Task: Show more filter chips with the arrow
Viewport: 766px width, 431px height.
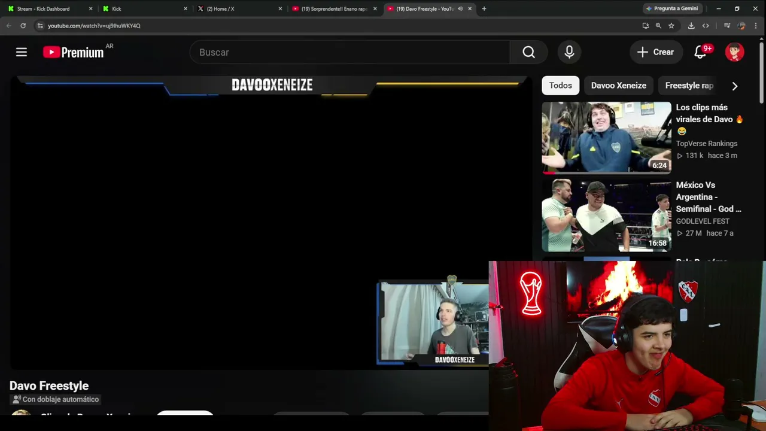Action: pos(735,86)
